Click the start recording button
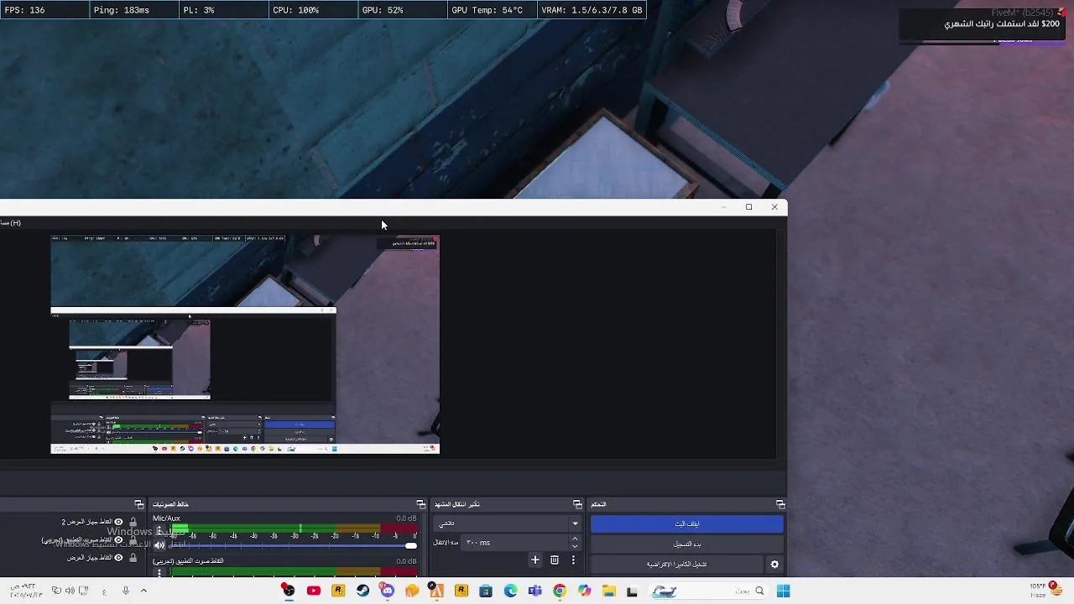1074x604 pixels. click(687, 544)
